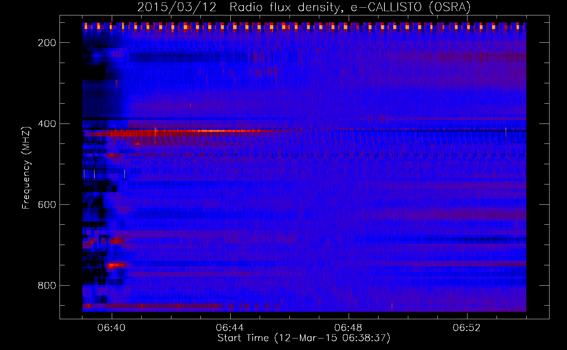Click the 06:44 time tick label
The width and height of the screenshot is (567, 350).
pyautogui.click(x=230, y=328)
